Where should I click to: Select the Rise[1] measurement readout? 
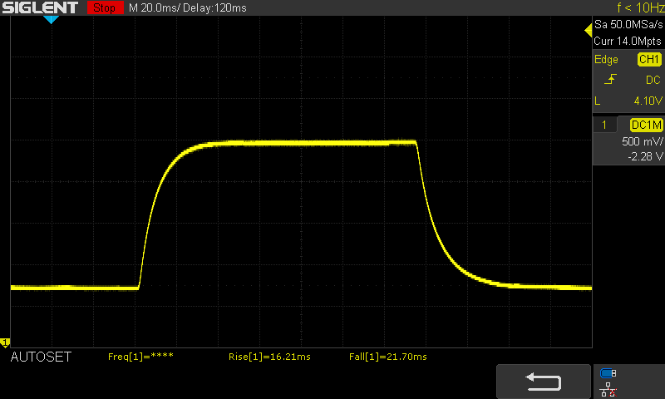(x=269, y=357)
